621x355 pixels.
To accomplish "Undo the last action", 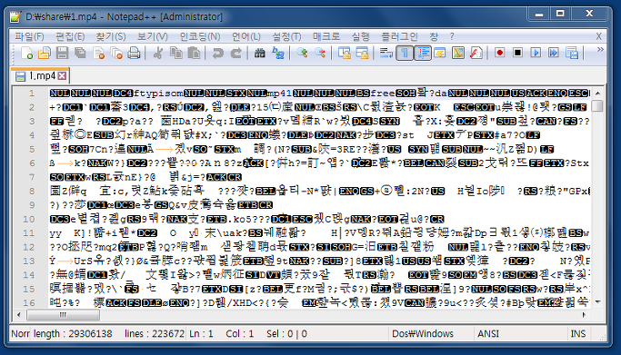I will pyautogui.click(x=217, y=53).
